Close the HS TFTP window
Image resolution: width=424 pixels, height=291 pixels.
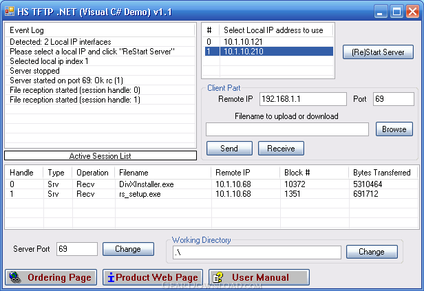click(413, 11)
